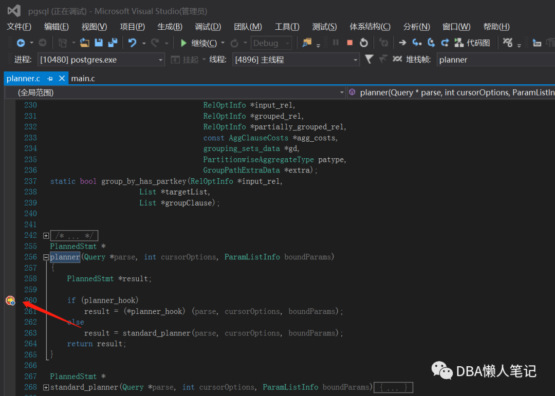
Task: Collapse the planner function at line 256
Action: point(46,257)
